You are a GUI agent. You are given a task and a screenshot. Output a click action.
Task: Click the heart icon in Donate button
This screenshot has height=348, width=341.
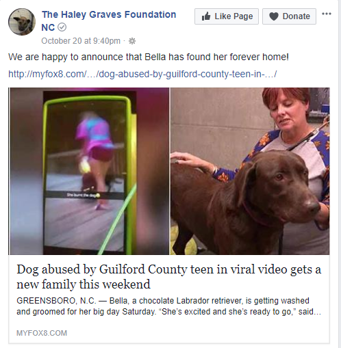point(274,16)
